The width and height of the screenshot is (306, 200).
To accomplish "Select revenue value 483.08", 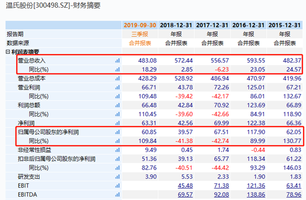I will point(147,60).
